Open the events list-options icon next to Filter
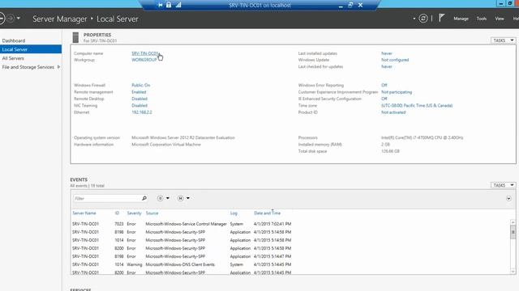The width and height of the screenshot is (519, 291). tap(161, 198)
